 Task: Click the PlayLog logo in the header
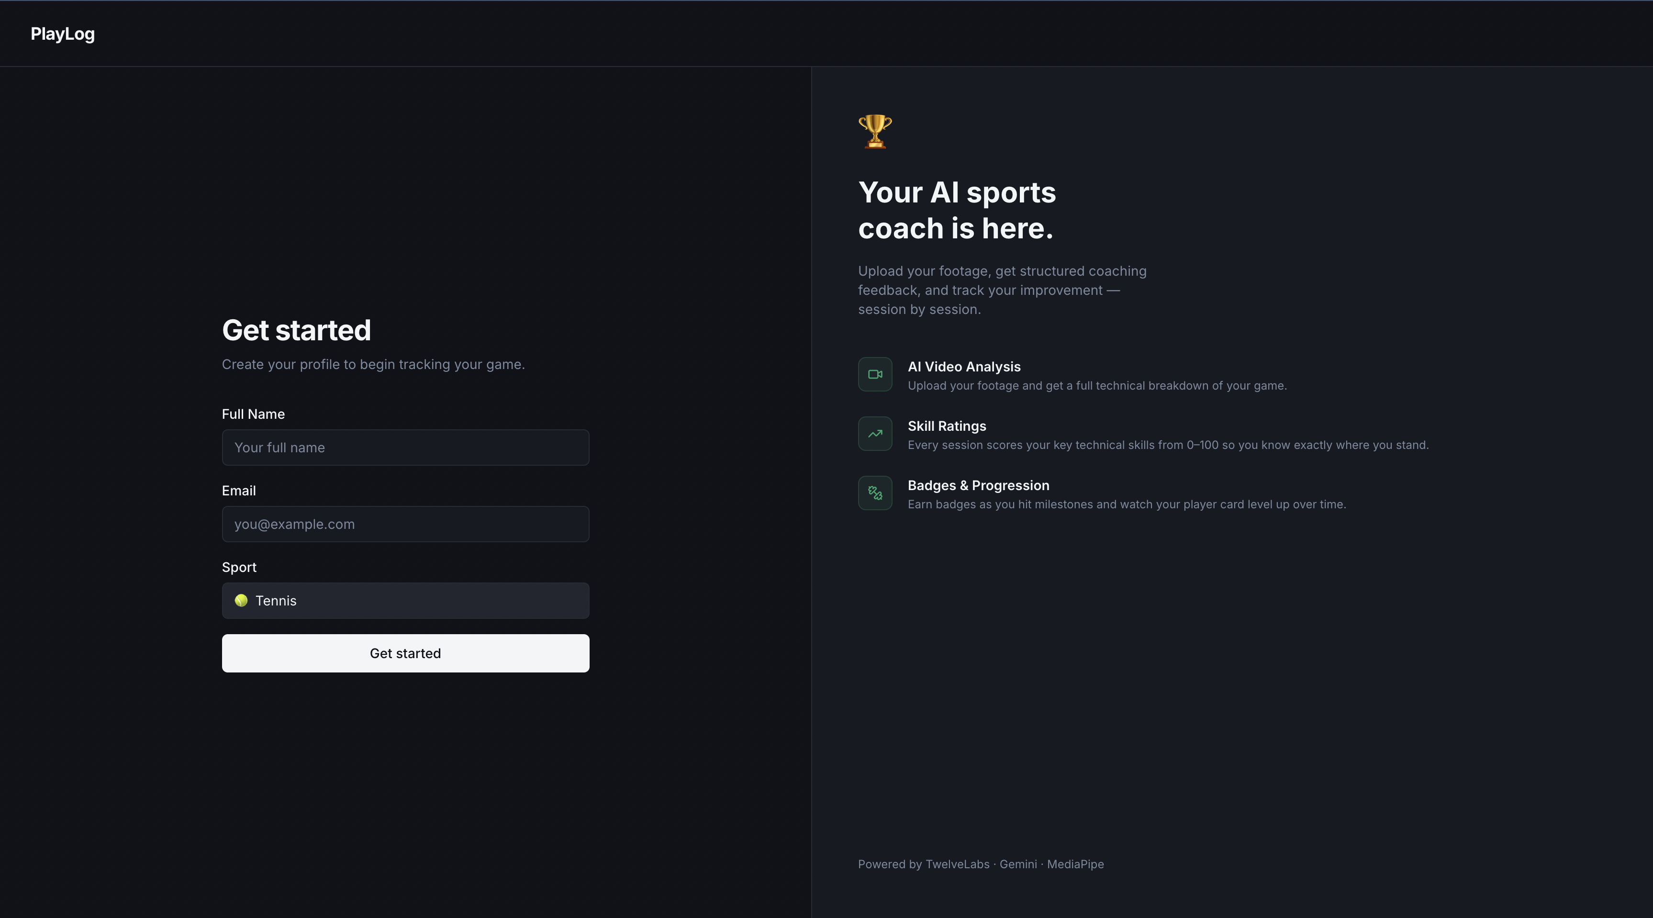(62, 34)
